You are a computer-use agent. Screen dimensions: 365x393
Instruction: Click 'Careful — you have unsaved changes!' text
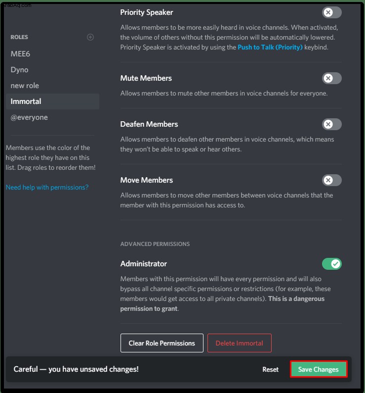coord(76,369)
